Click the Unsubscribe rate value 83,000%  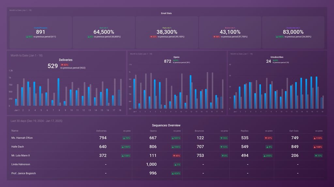[293, 32]
